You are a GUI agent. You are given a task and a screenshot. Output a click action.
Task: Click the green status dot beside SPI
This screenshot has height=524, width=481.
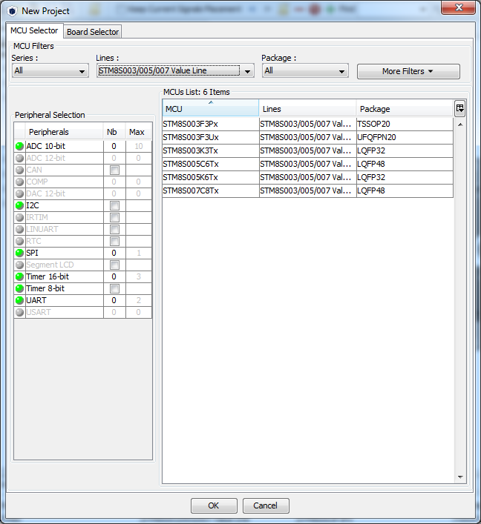(x=20, y=253)
